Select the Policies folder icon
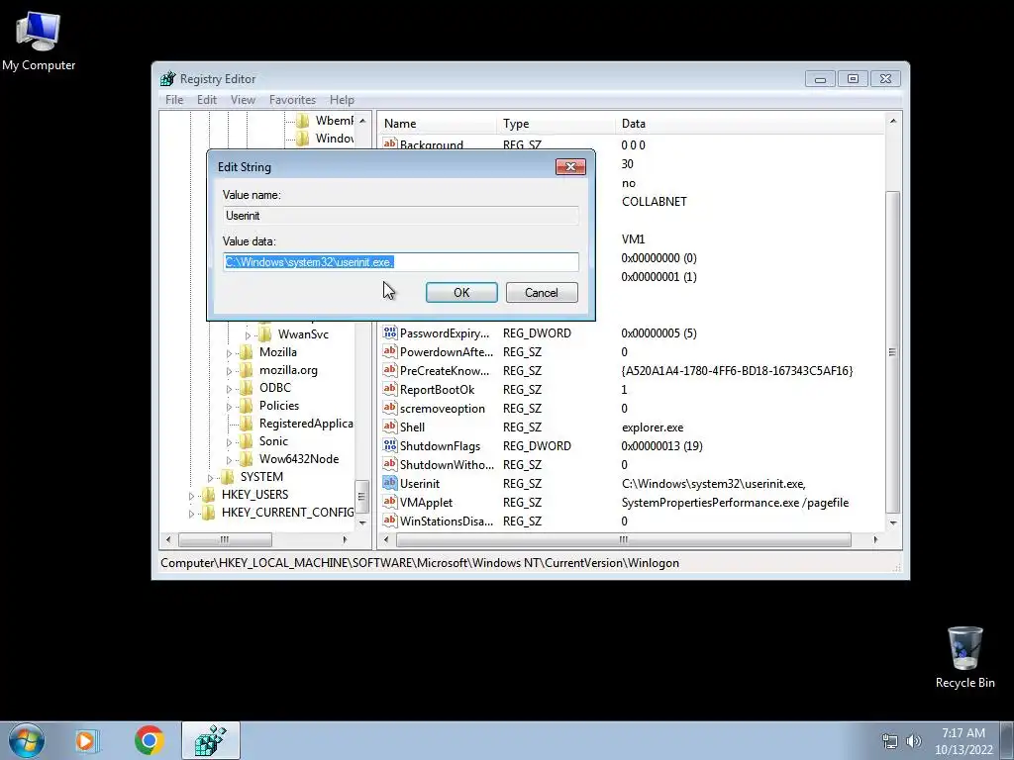1014x760 pixels. pyautogui.click(x=247, y=405)
